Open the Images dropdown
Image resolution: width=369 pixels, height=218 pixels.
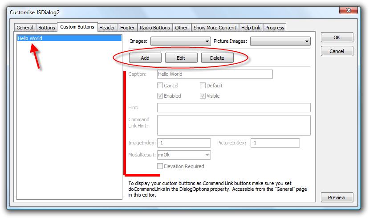pyautogui.click(x=180, y=41)
